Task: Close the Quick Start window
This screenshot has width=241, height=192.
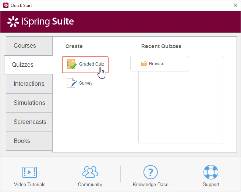Action: point(235,5)
